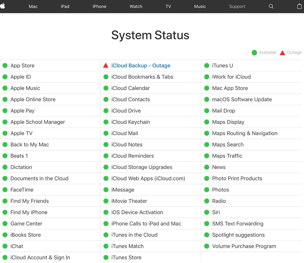
Task: Click the green dot beside Maps Traffic
Action: [x=207, y=156]
